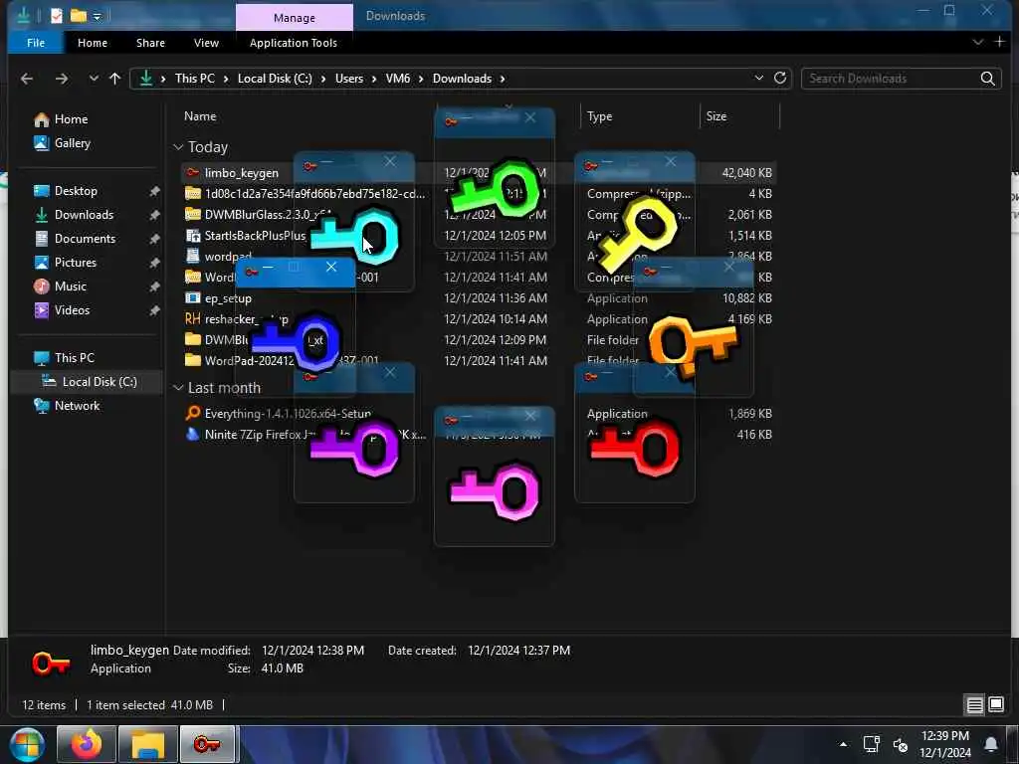
Task: Collapse the Last month group
Action: coord(178,388)
